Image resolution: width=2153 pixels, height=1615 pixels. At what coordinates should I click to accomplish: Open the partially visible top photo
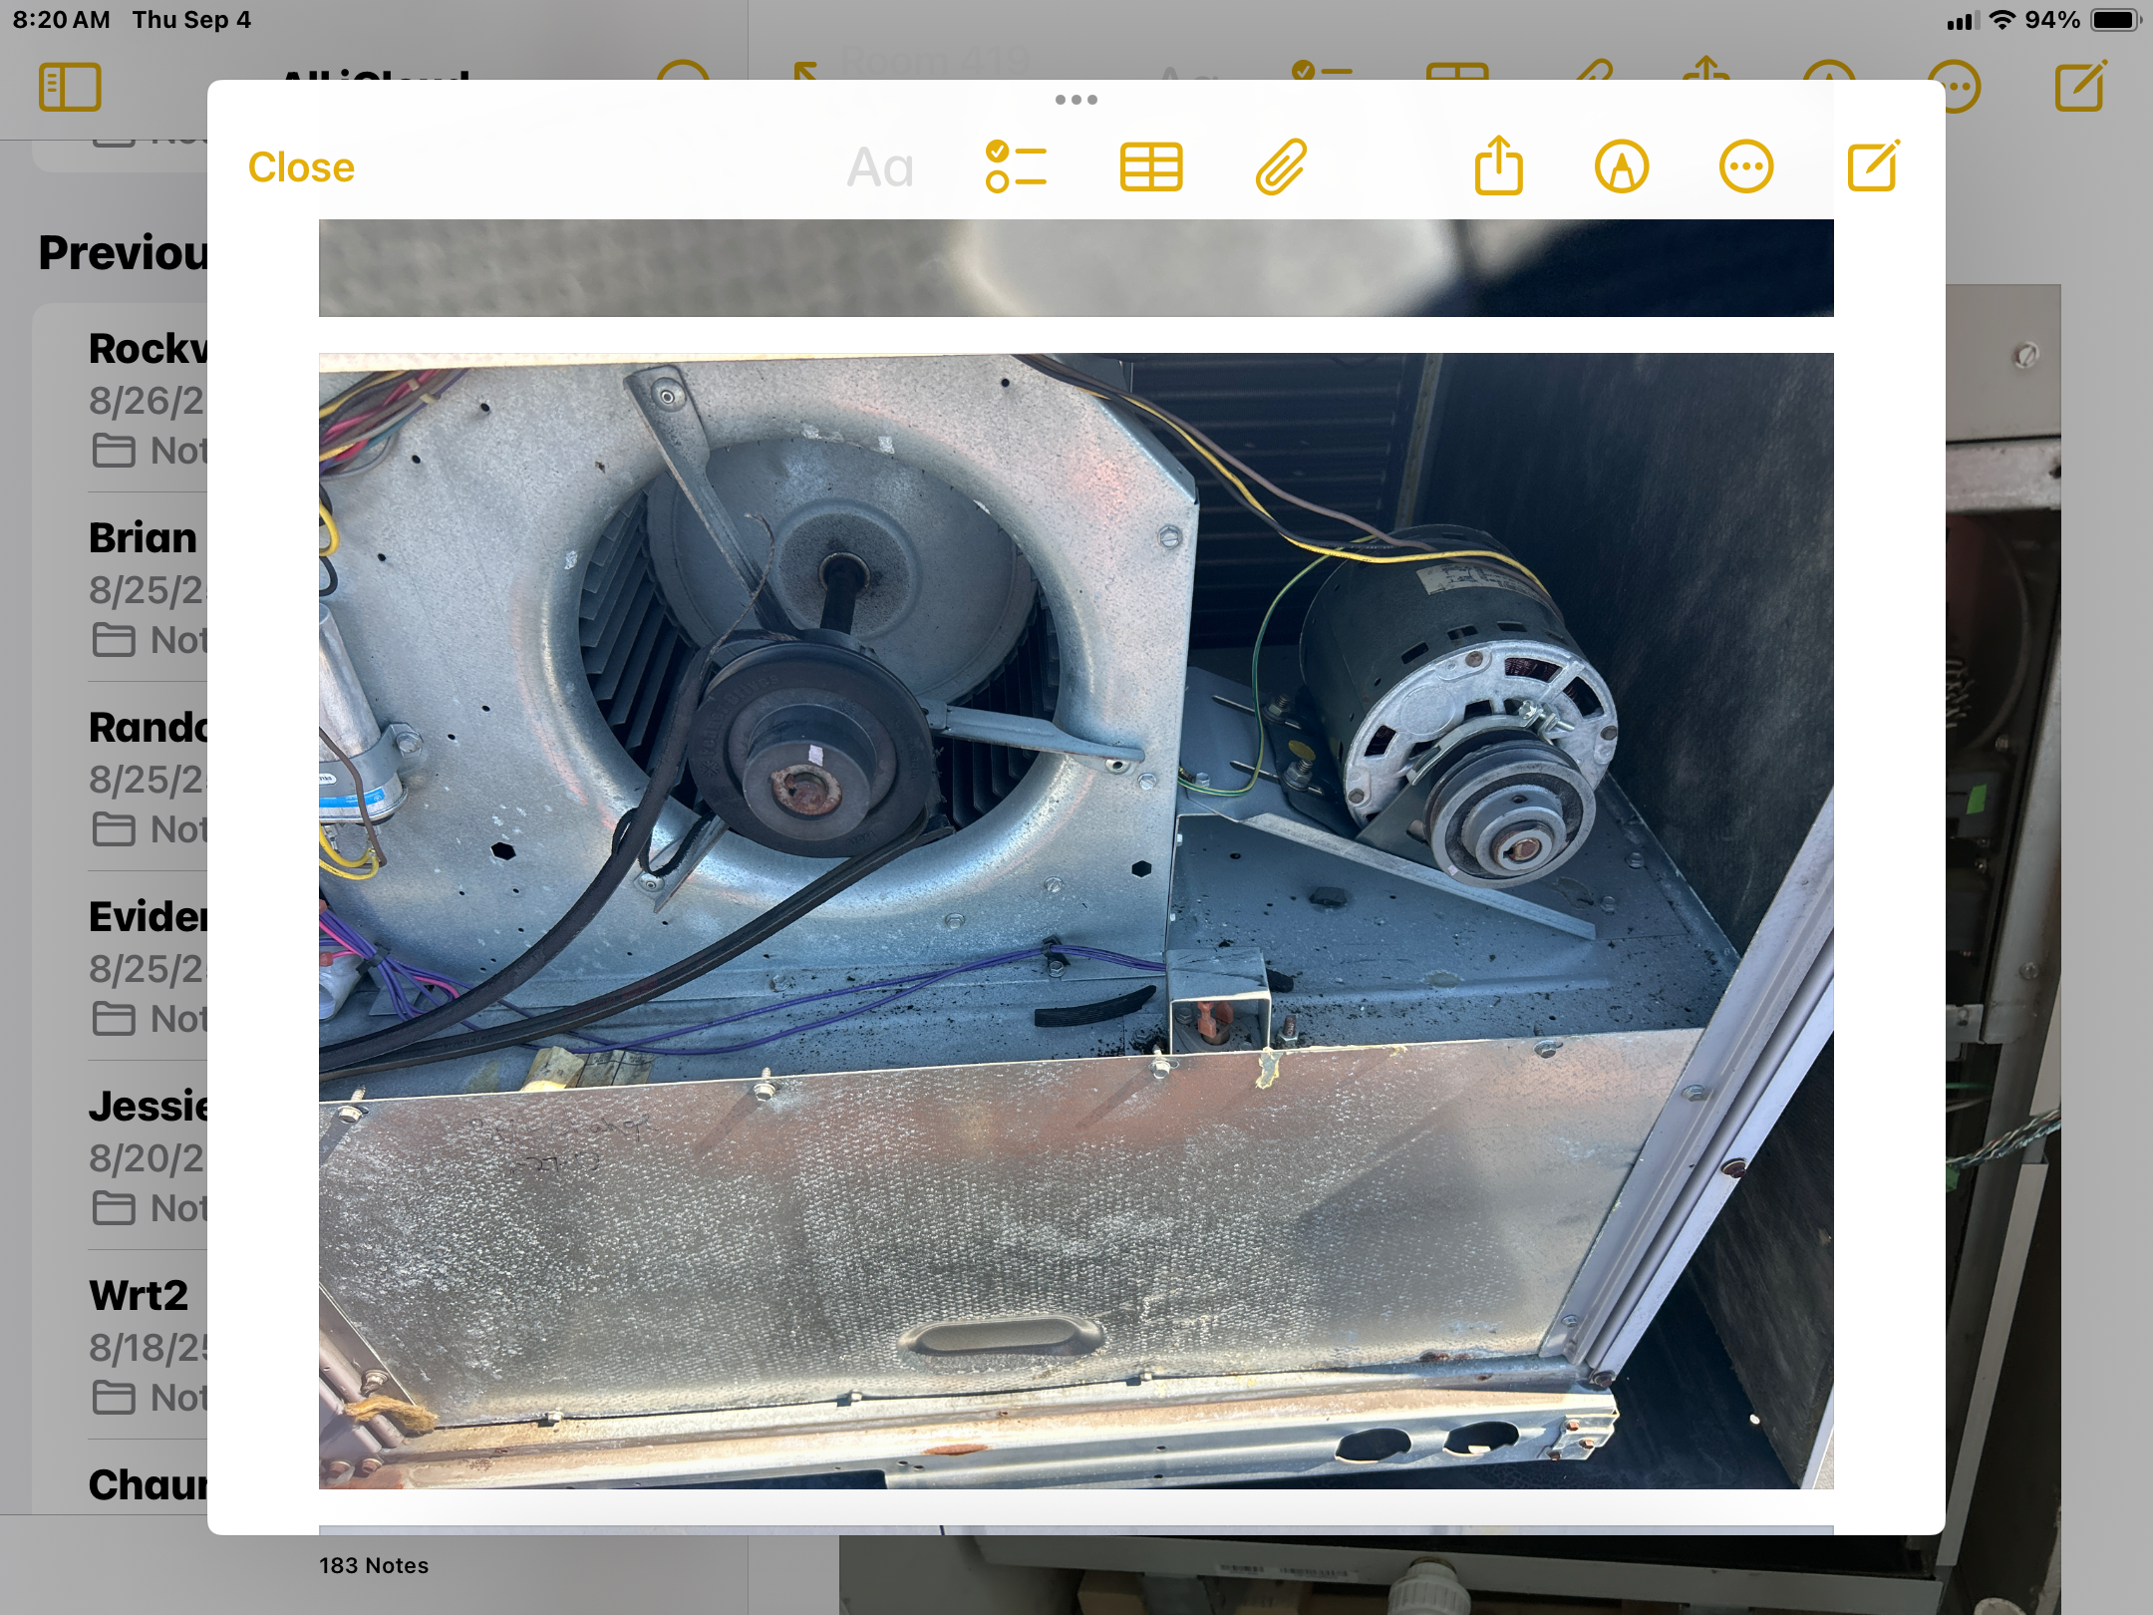1076,267
